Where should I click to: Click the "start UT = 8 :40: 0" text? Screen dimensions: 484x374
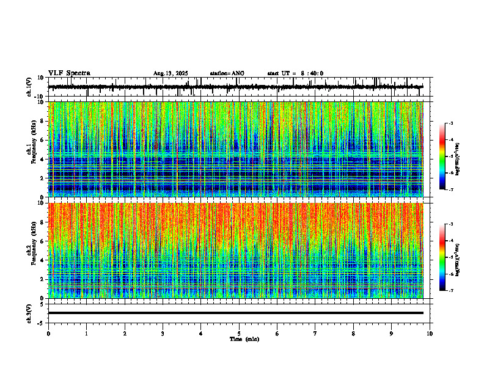tap(295, 73)
